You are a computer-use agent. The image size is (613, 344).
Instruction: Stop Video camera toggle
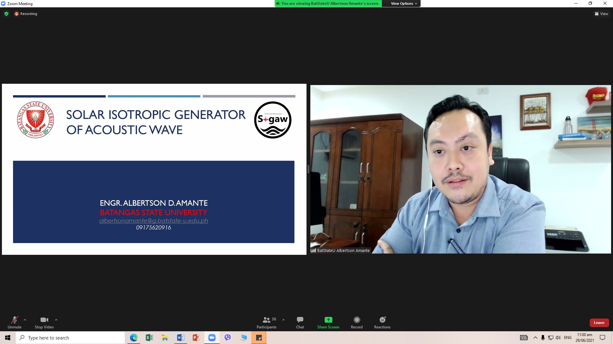click(44, 322)
